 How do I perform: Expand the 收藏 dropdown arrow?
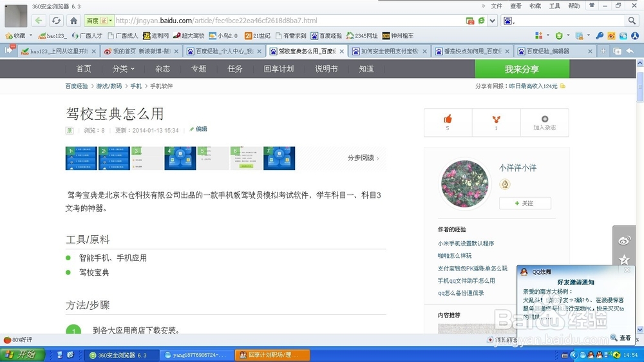[31, 35]
